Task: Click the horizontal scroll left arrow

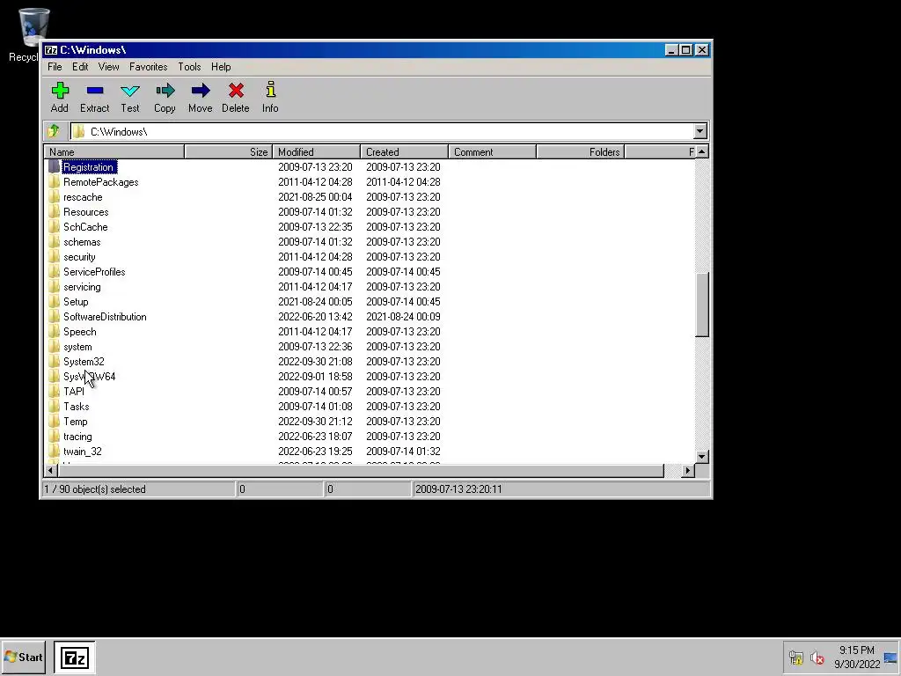Action: (x=51, y=471)
